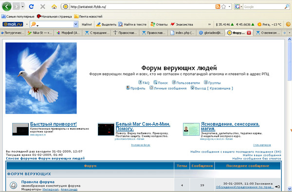Click Найти в тексте toolbar item
Screen dimensions: 292x192
click(x=132, y=24)
